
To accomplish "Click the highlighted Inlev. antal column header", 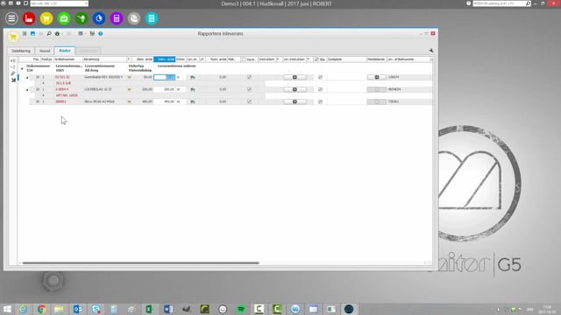I will (x=165, y=59).
